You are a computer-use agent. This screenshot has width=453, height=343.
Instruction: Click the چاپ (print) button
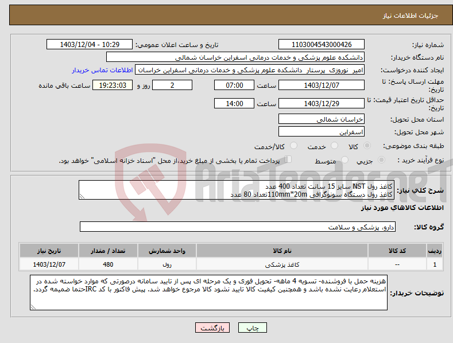(x=252, y=328)
